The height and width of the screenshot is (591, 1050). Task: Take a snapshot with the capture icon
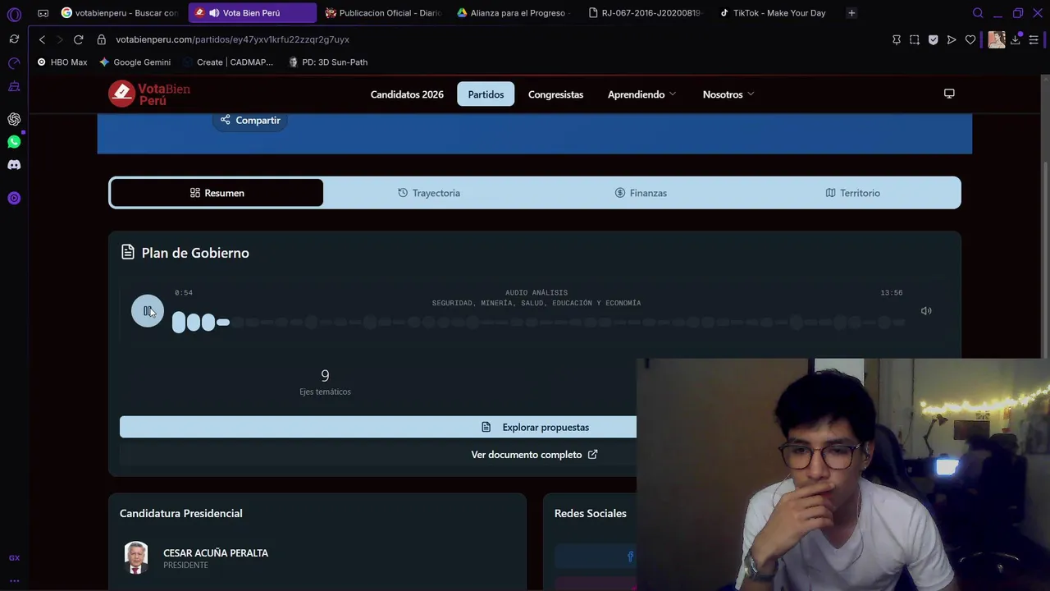pyautogui.click(x=915, y=39)
